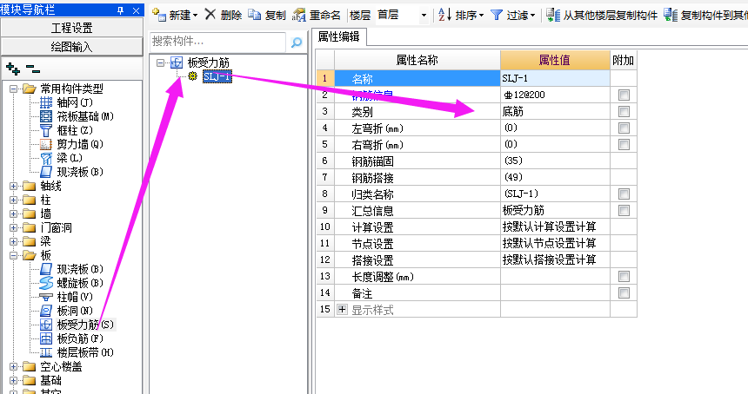Expand the 基础 tree node
Screen dimensions: 748x394
coord(13,380)
